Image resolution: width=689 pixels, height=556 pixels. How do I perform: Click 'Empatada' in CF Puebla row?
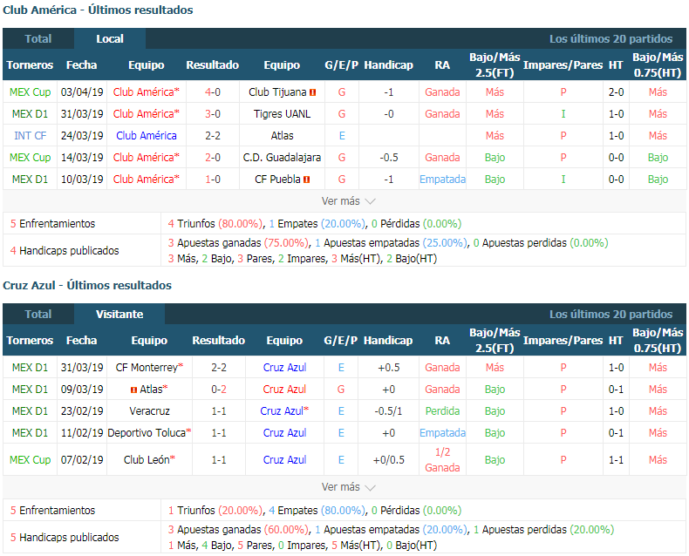point(442,180)
